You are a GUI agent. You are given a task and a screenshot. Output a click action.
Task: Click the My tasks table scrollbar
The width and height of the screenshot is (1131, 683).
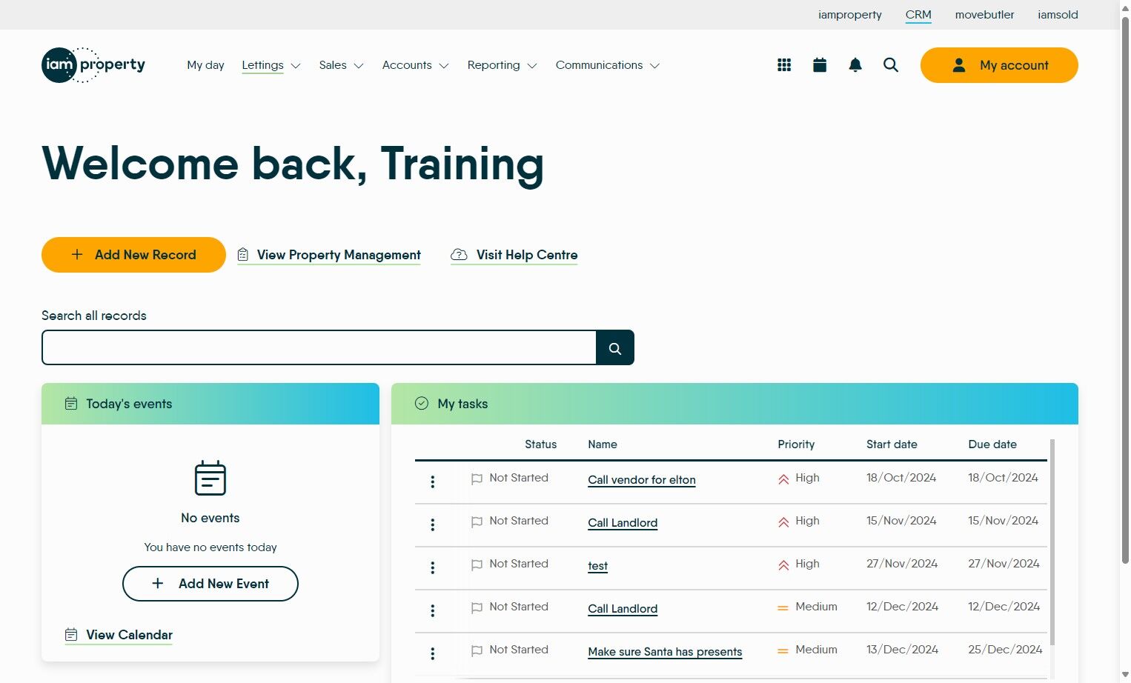click(1052, 541)
